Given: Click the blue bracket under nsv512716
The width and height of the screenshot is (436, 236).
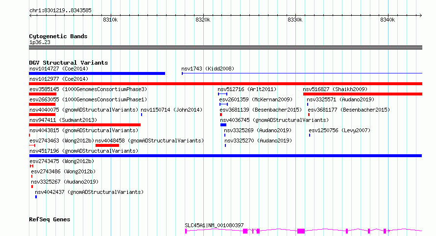Looking at the screenshot, I should coord(223,94).
